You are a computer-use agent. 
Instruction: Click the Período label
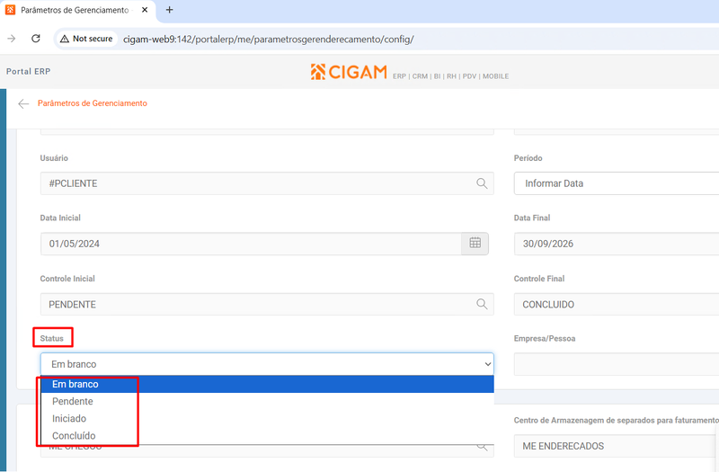click(528, 158)
